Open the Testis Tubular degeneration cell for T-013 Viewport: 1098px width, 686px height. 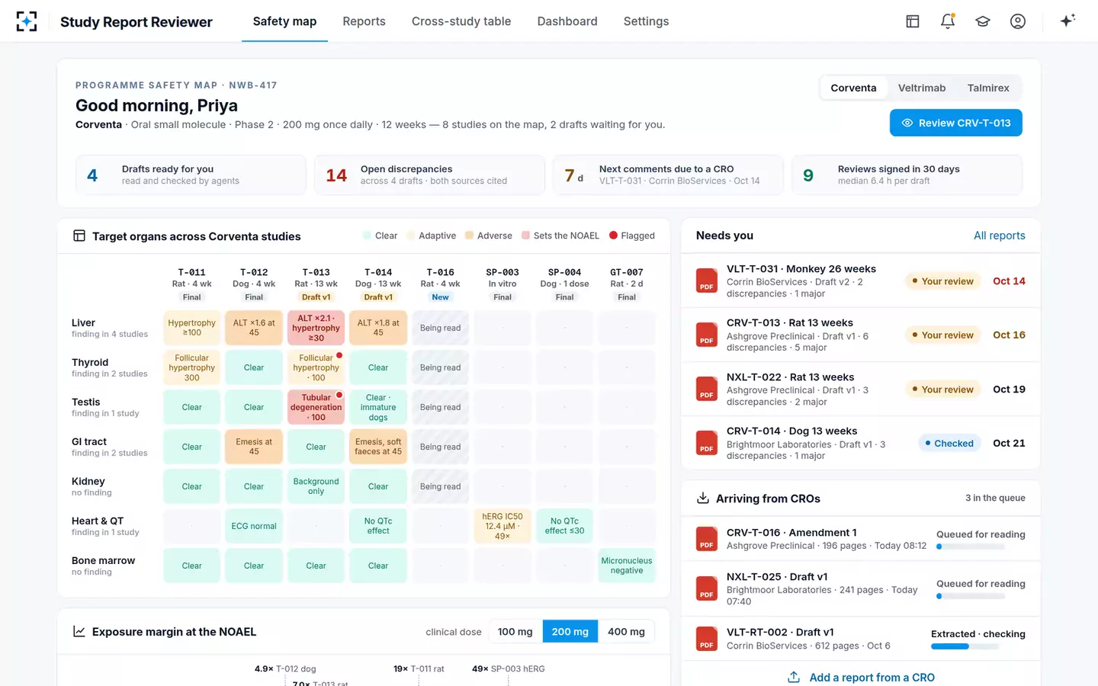pos(316,407)
